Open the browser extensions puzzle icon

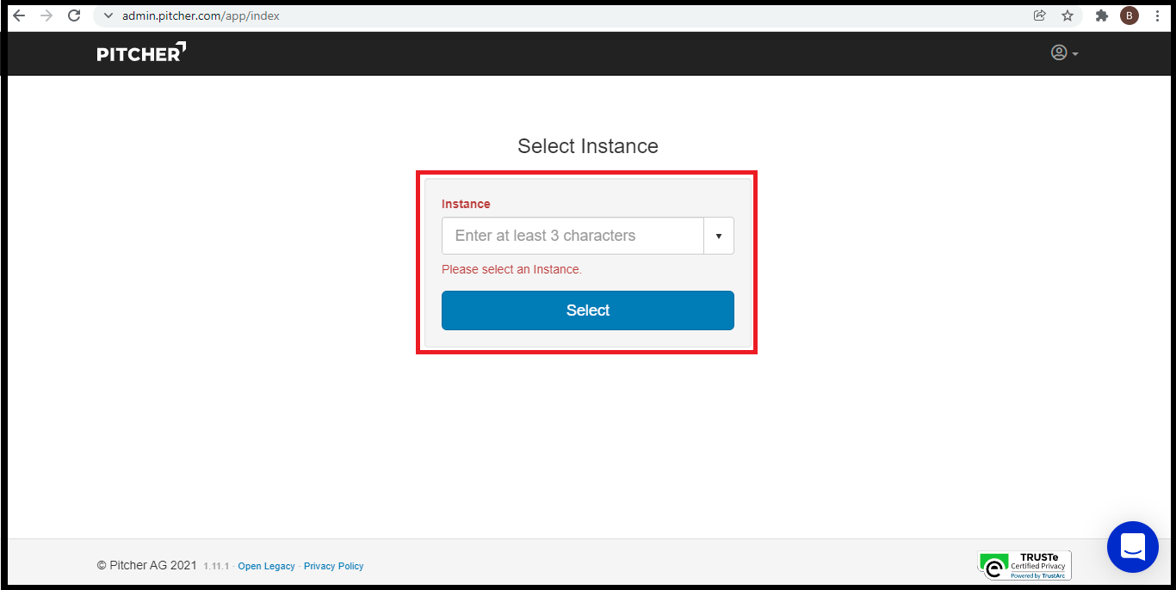(1101, 15)
